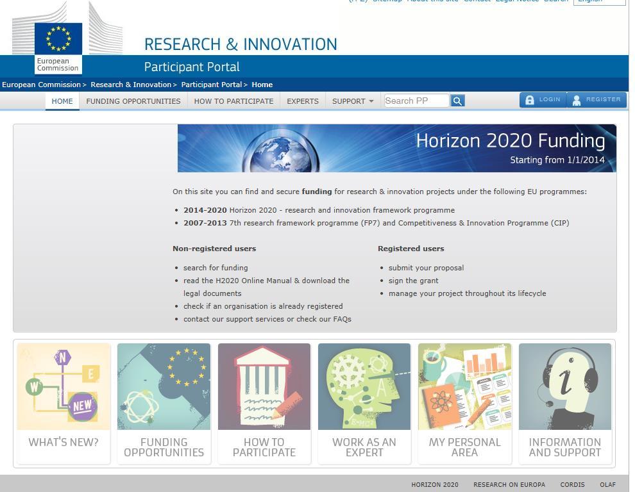Image resolution: width=635 pixels, height=492 pixels.
Task: Click "contact our support services" item
Action: (267, 319)
